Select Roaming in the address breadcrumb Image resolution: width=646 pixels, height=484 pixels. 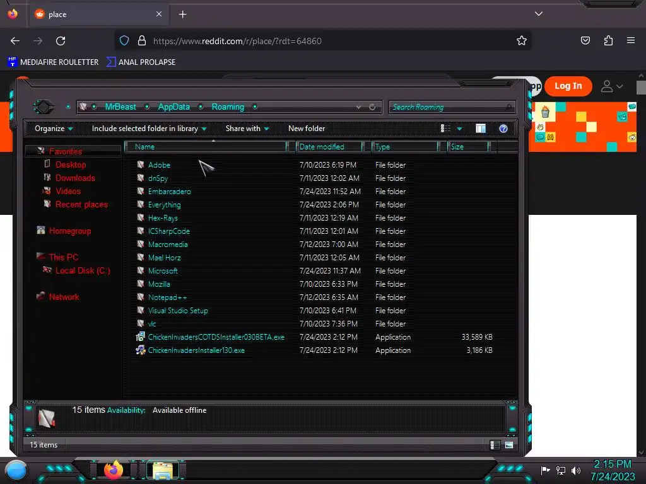(x=228, y=107)
